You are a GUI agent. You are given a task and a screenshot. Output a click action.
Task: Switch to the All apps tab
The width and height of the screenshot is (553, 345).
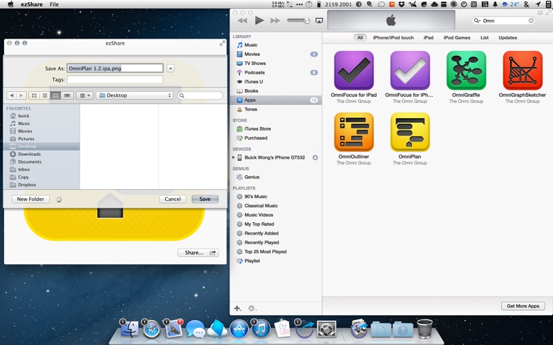point(359,38)
